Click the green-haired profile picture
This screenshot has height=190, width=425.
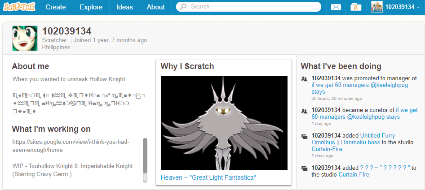25,39
